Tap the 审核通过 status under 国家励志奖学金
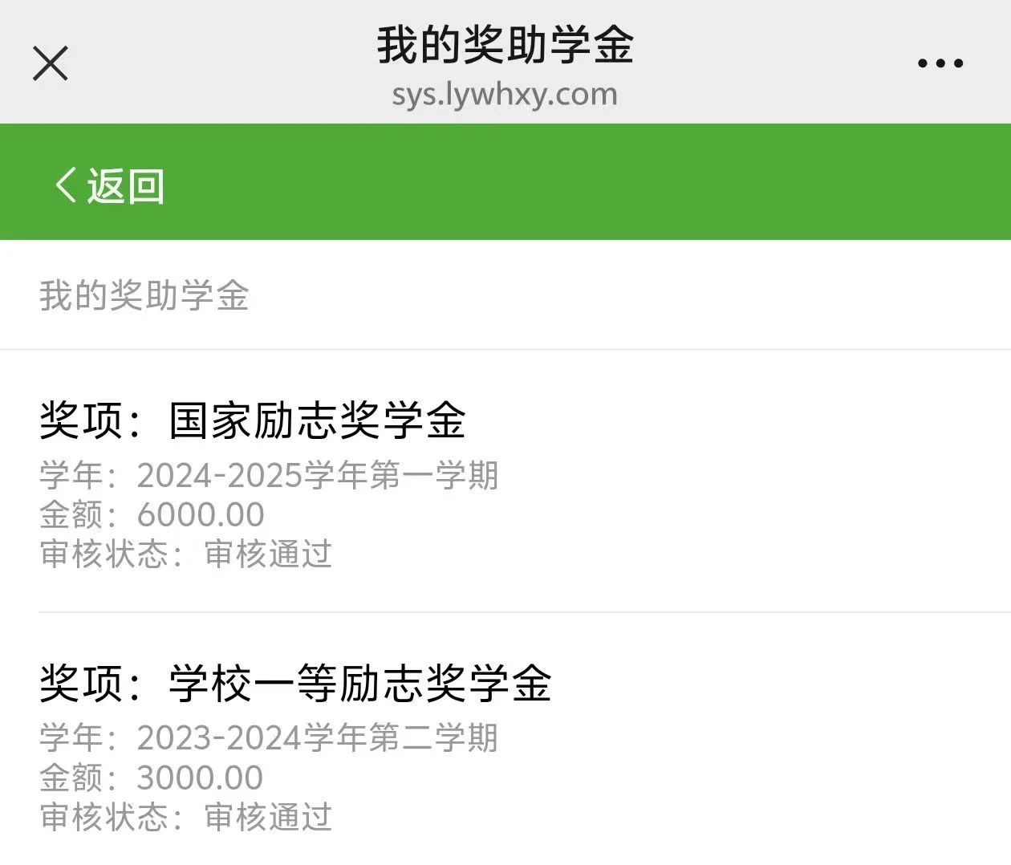 (x=268, y=554)
